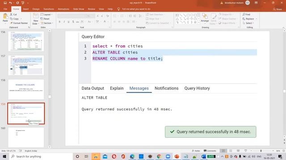Open the File menu
Viewport: 286px width, 160px height.
pyautogui.click(x=5, y=9)
